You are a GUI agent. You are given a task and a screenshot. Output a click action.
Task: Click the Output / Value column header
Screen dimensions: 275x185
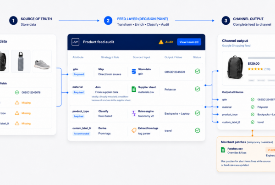(x=173, y=57)
